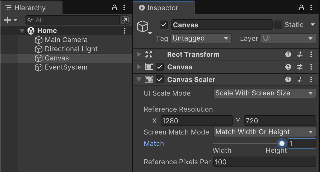Click the Canvas GameObject cube icon in Inspector
Viewport: 320px width, 172px height.
pos(143,27)
